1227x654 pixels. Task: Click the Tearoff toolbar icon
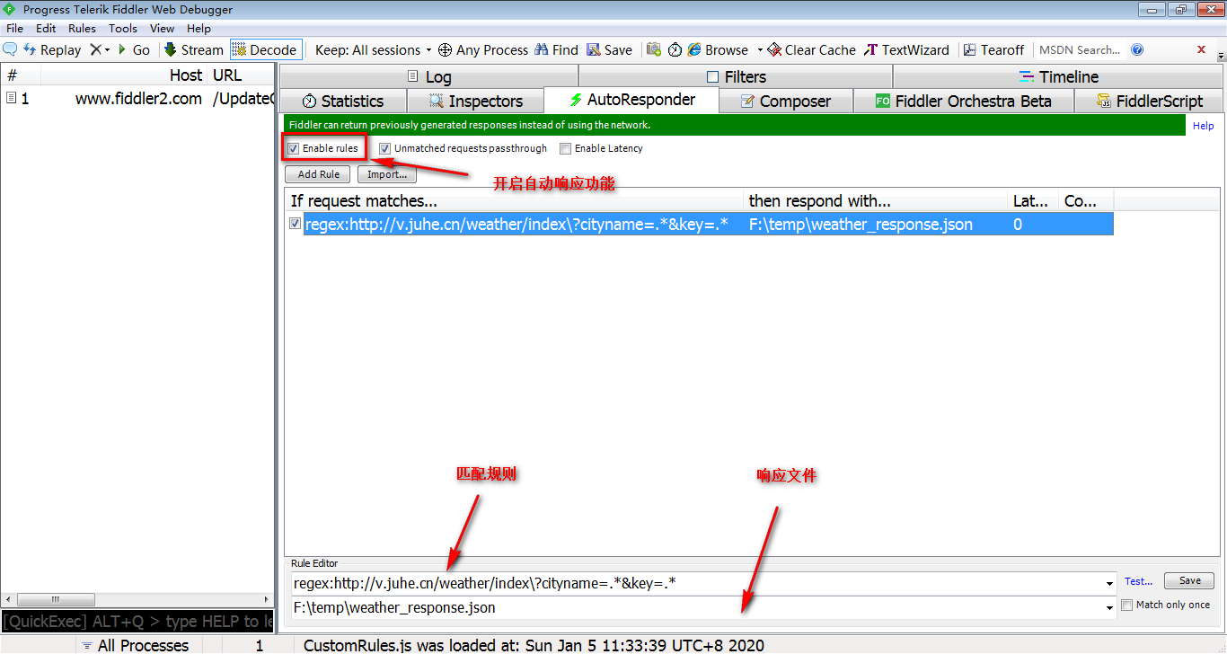[970, 49]
